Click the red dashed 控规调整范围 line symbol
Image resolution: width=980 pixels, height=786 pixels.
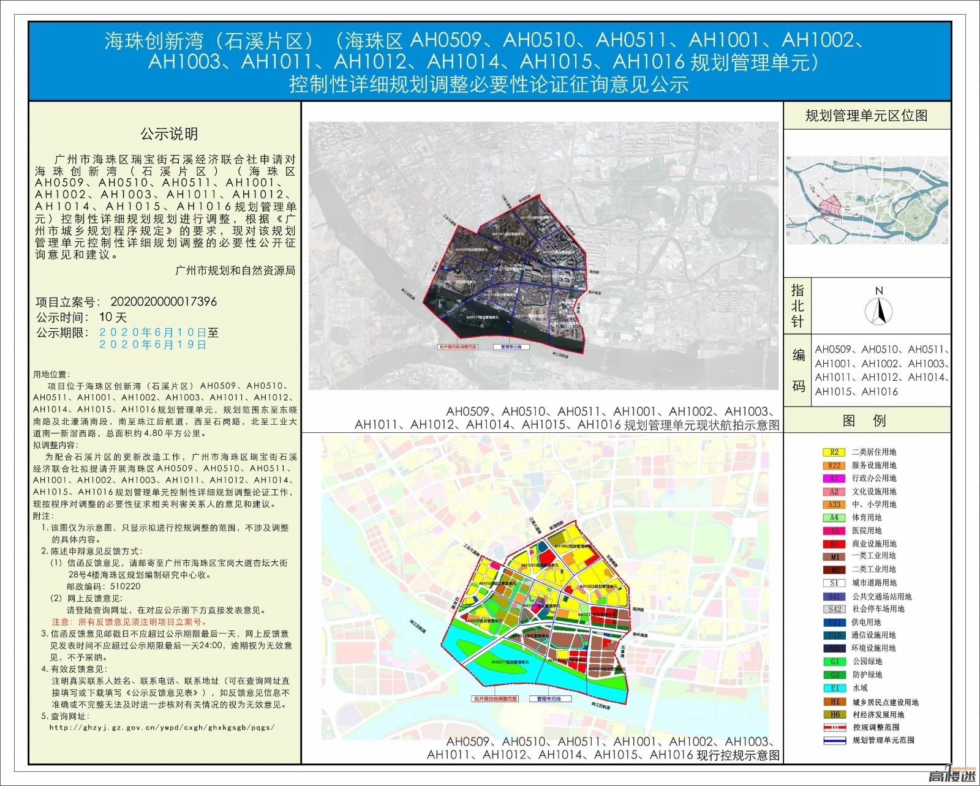coord(834,728)
